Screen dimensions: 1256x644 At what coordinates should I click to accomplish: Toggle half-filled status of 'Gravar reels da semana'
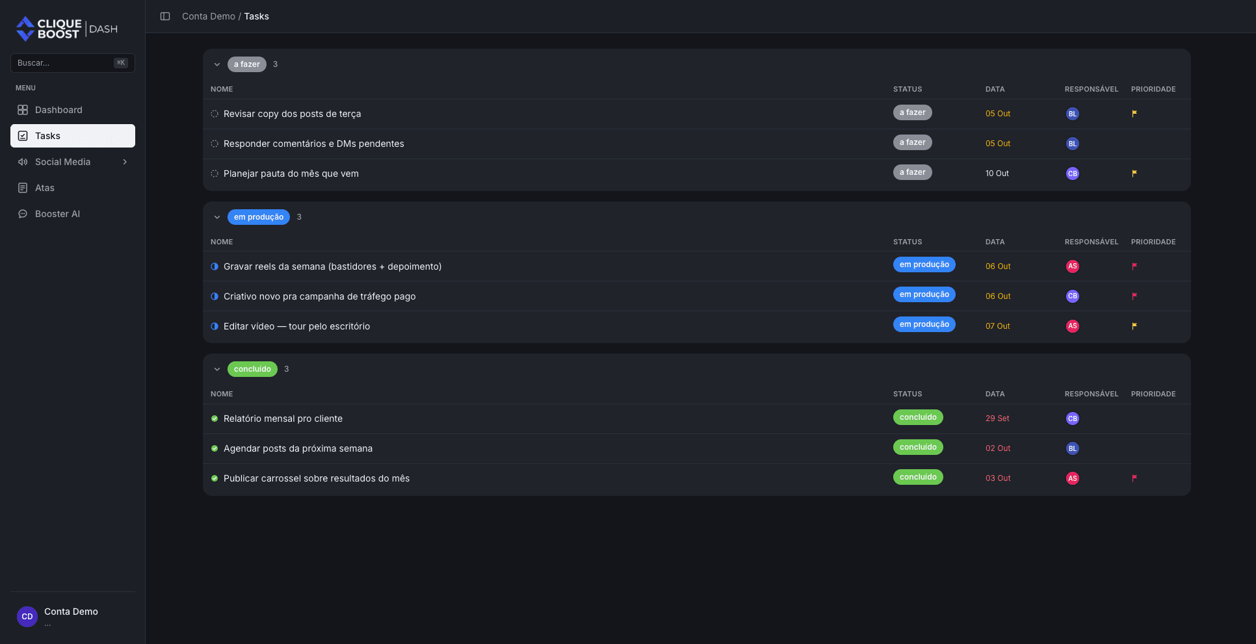pyautogui.click(x=215, y=266)
